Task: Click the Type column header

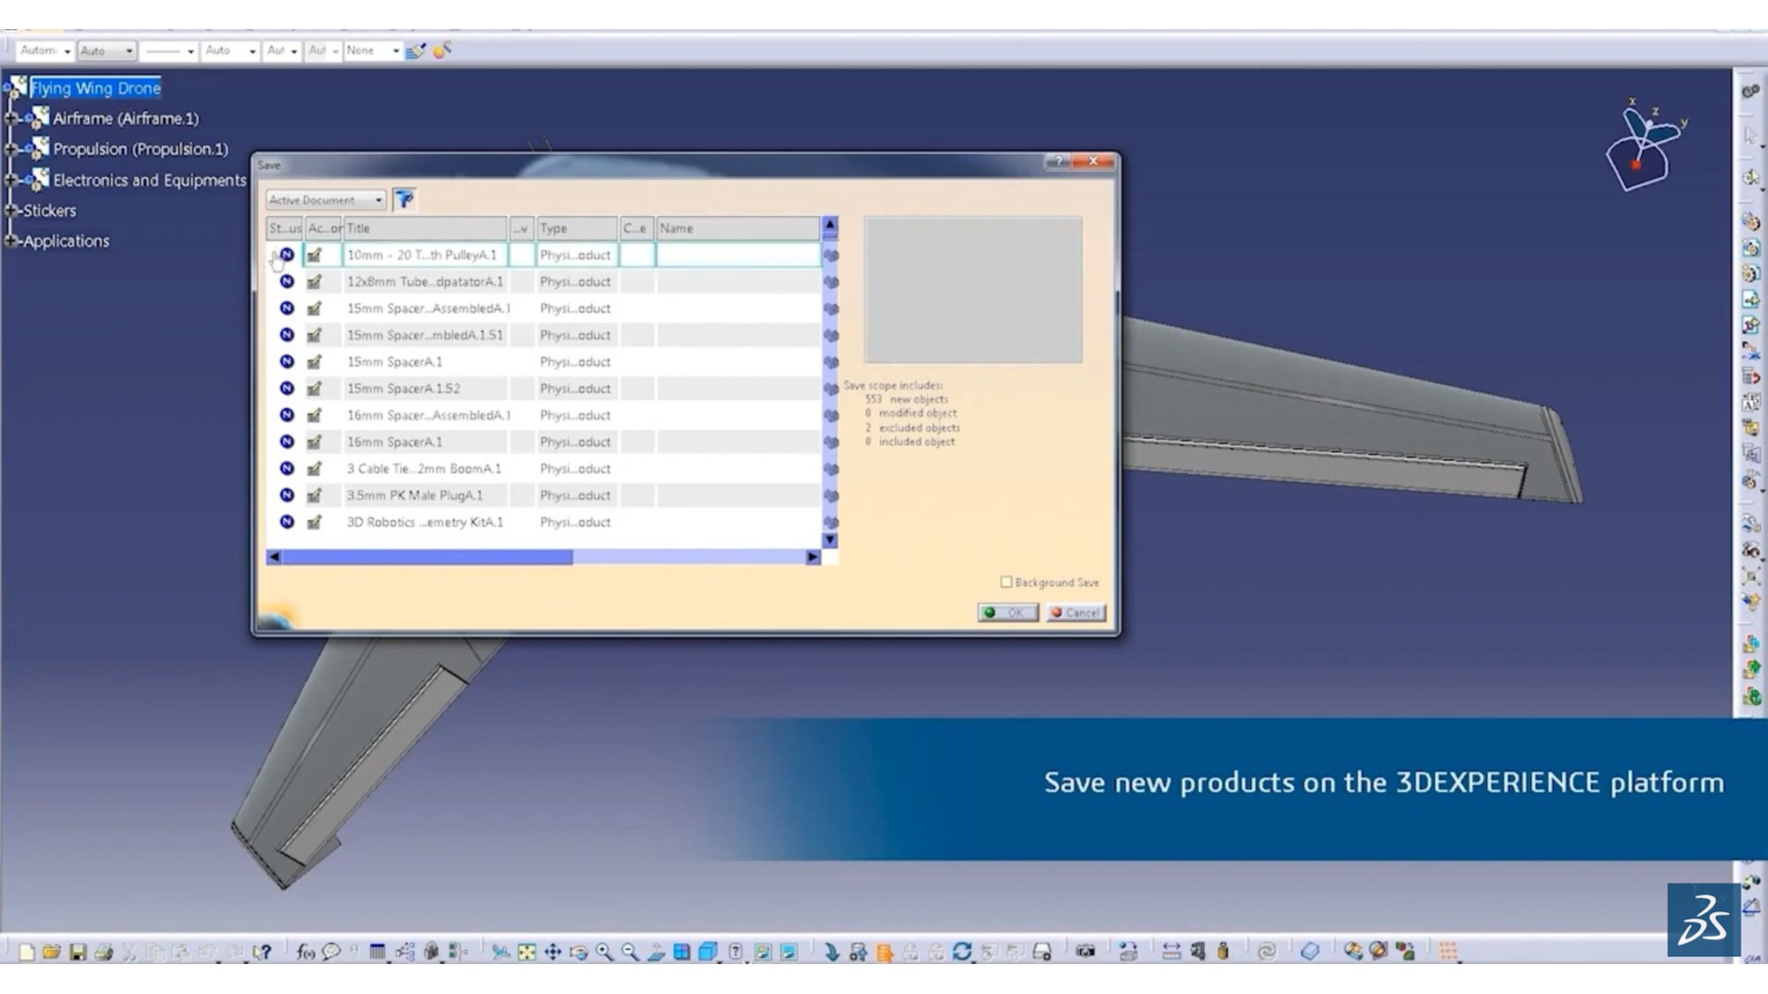Action: coord(576,228)
